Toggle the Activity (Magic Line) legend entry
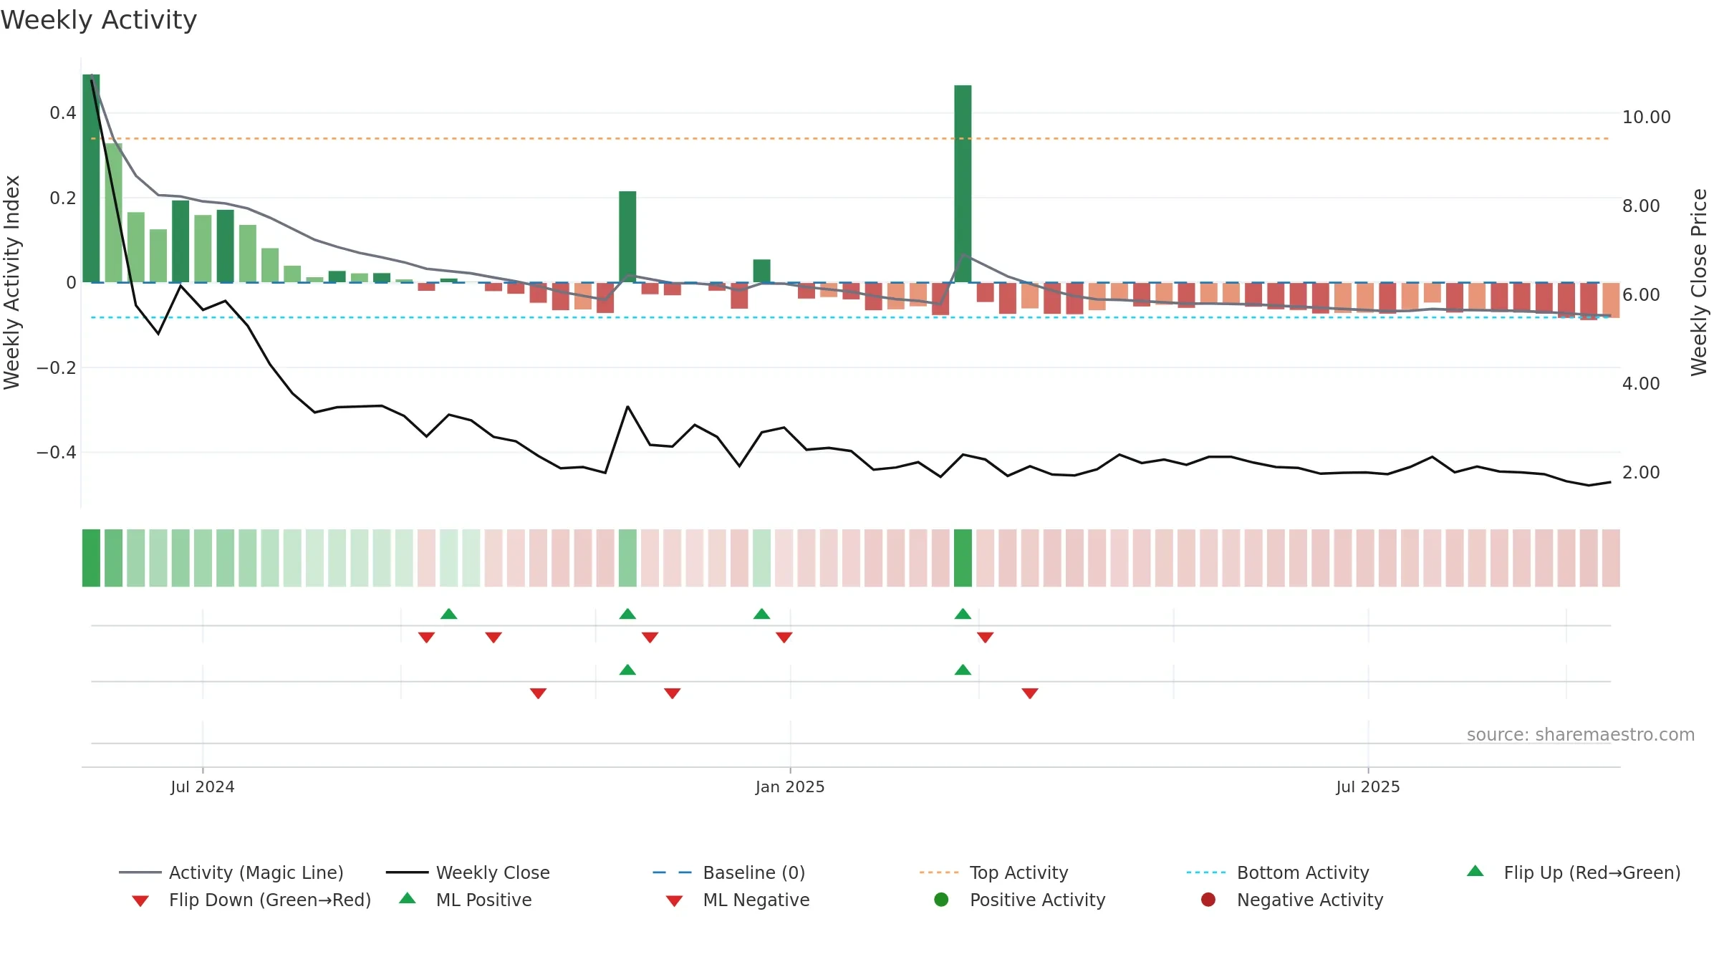Screen dimensions: 1719x967 [x=231, y=872]
